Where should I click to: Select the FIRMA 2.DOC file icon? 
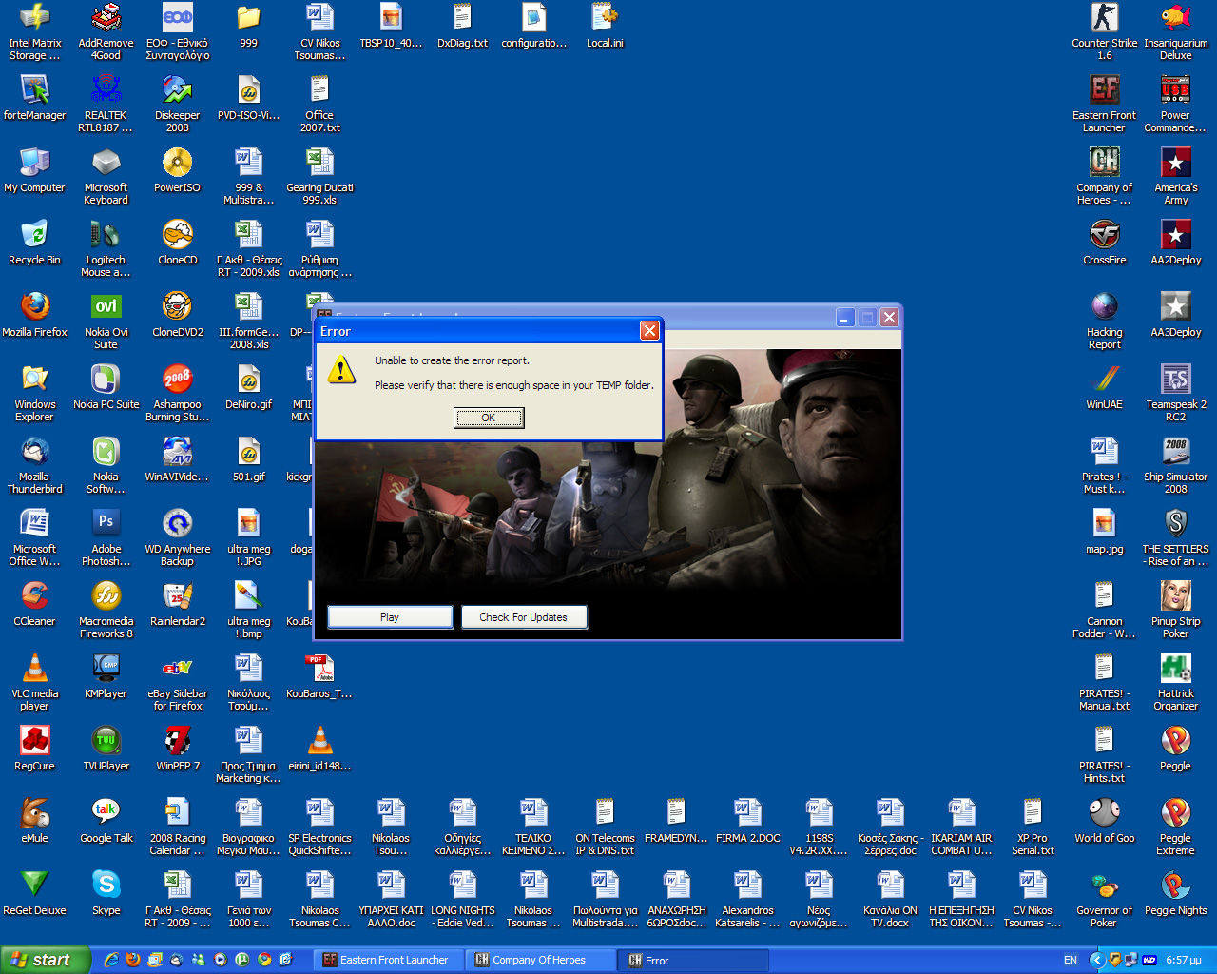(x=748, y=820)
